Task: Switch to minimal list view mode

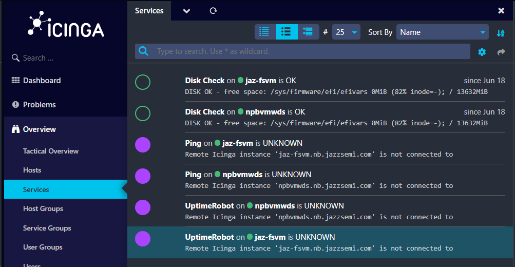Action: tap(264, 32)
